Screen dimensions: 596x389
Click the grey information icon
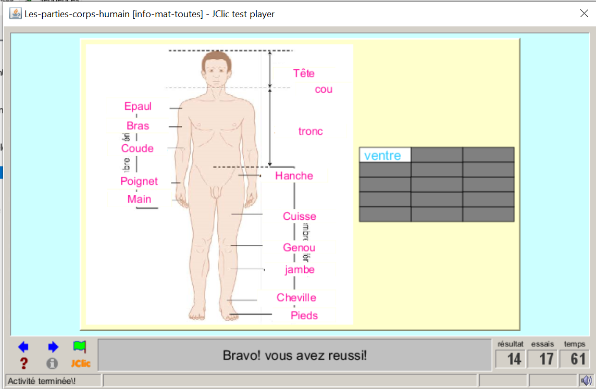coord(52,363)
